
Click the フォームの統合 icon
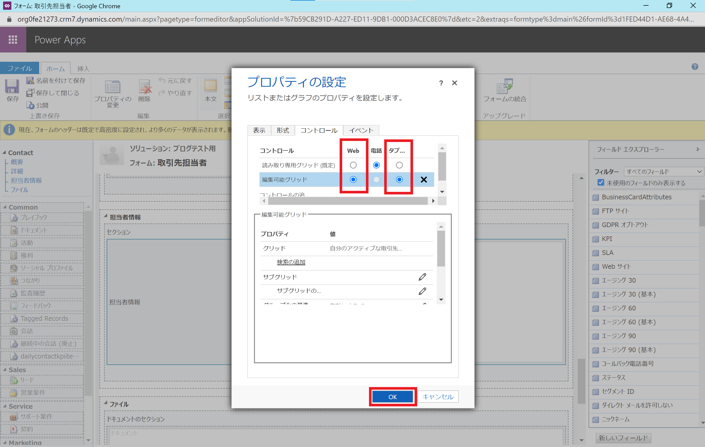(505, 86)
